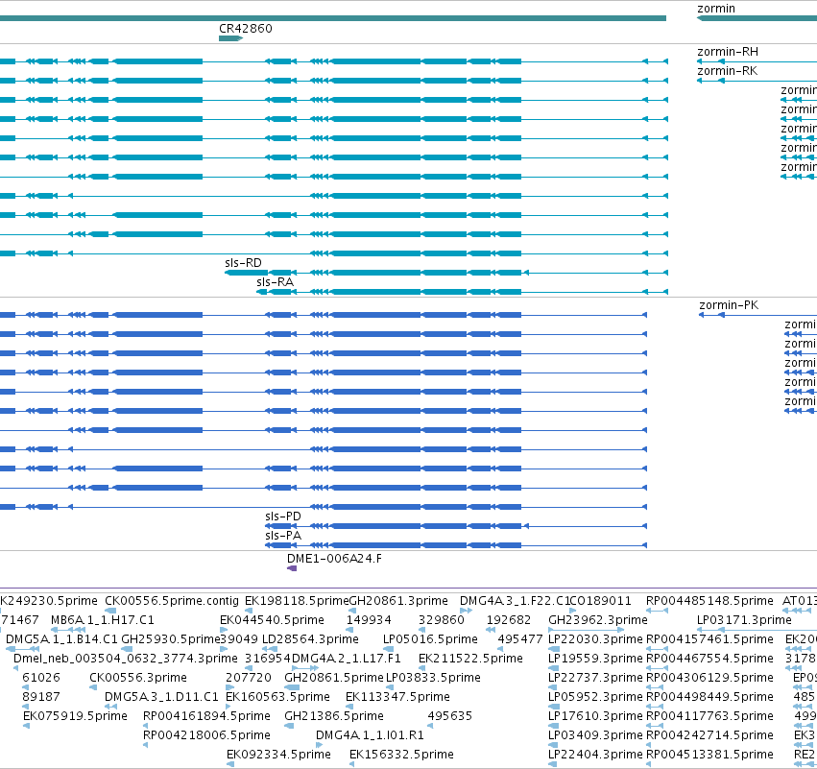Select the 192682 feature label
The image size is (817, 769).
click(509, 620)
